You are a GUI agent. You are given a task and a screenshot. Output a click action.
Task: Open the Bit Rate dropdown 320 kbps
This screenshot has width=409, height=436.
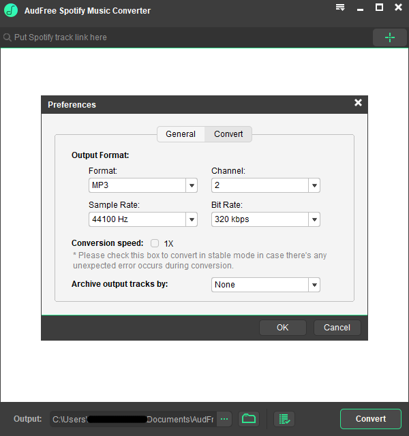click(266, 219)
